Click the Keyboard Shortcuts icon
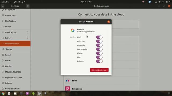 [3, 78]
